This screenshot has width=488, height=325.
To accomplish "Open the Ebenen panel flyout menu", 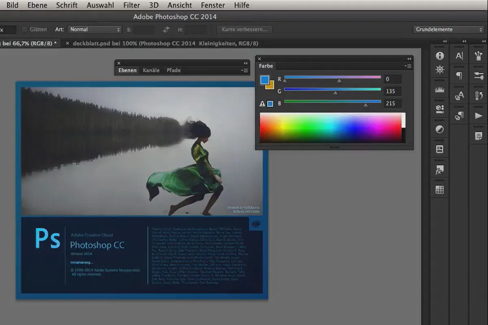I will tap(244, 70).
